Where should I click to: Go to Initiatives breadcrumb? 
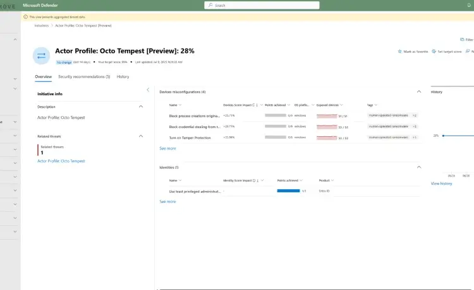coord(42,26)
